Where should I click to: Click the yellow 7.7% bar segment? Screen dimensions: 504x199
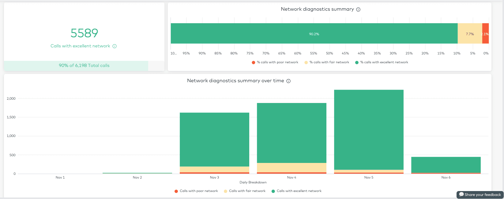470,34
